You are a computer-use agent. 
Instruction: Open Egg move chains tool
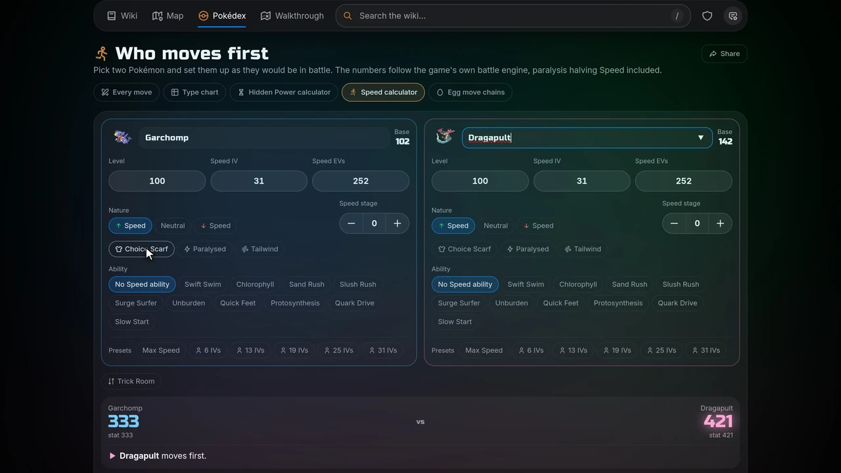(470, 92)
